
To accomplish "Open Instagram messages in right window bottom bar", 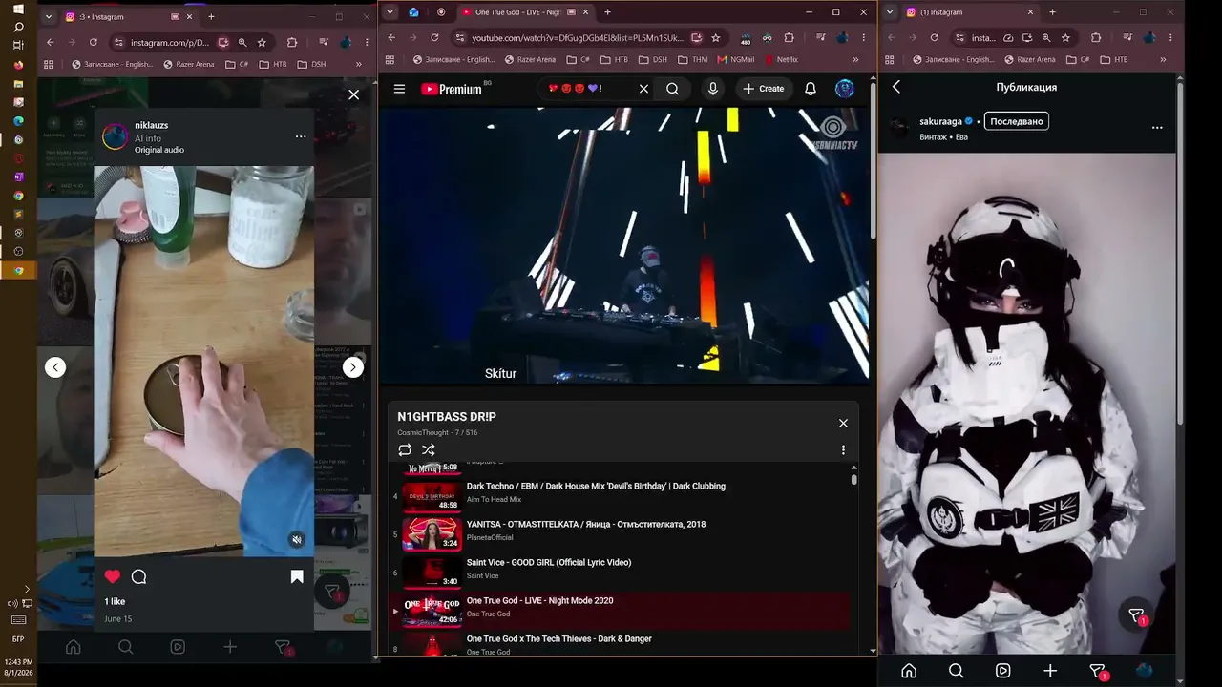I will (x=1098, y=672).
